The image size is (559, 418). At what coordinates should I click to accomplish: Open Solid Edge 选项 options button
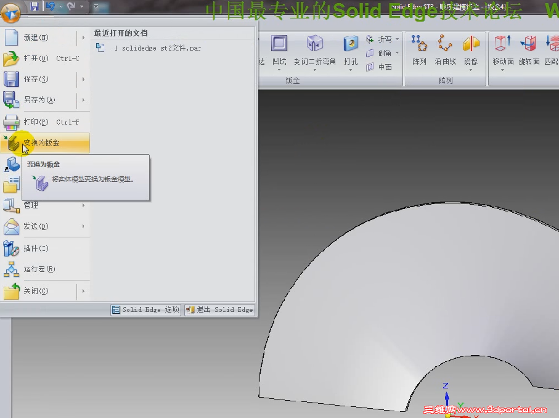(x=146, y=309)
